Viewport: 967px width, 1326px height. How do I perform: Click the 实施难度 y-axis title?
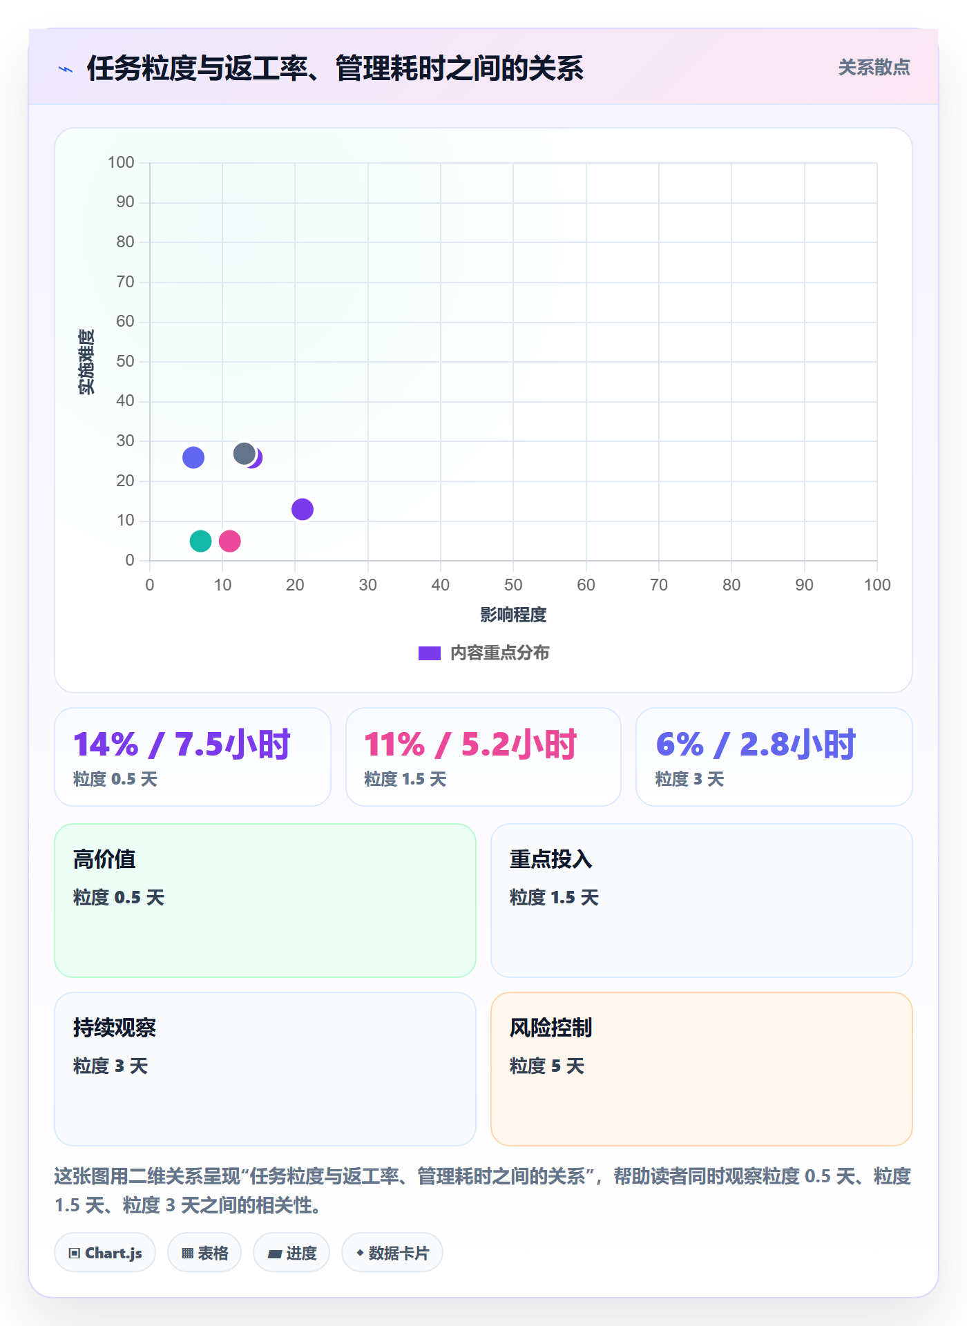click(86, 362)
